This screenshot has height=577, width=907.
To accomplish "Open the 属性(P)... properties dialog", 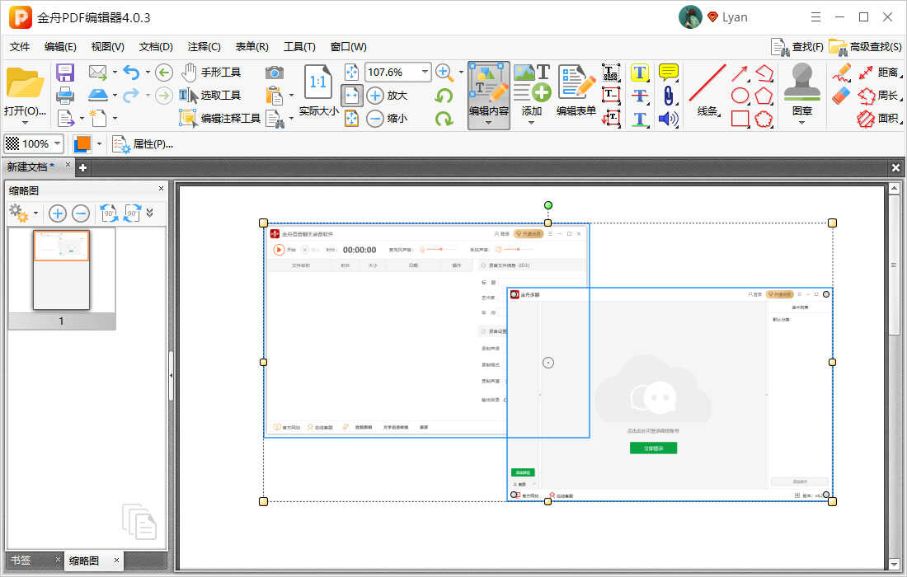I will (x=143, y=144).
